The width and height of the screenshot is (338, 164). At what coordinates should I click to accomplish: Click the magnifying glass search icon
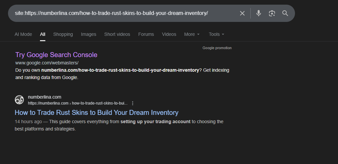[285, 13]
